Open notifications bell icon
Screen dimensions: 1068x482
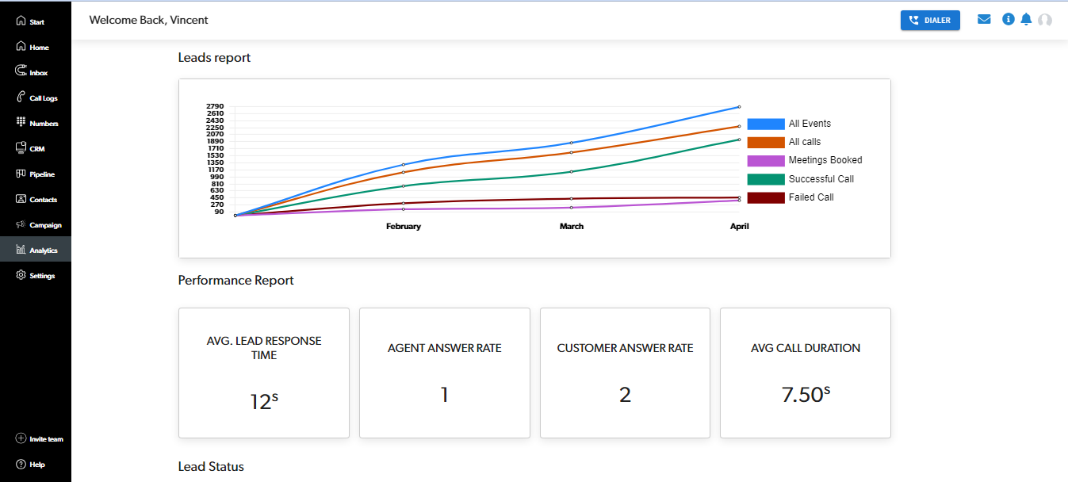point(1026,20)
